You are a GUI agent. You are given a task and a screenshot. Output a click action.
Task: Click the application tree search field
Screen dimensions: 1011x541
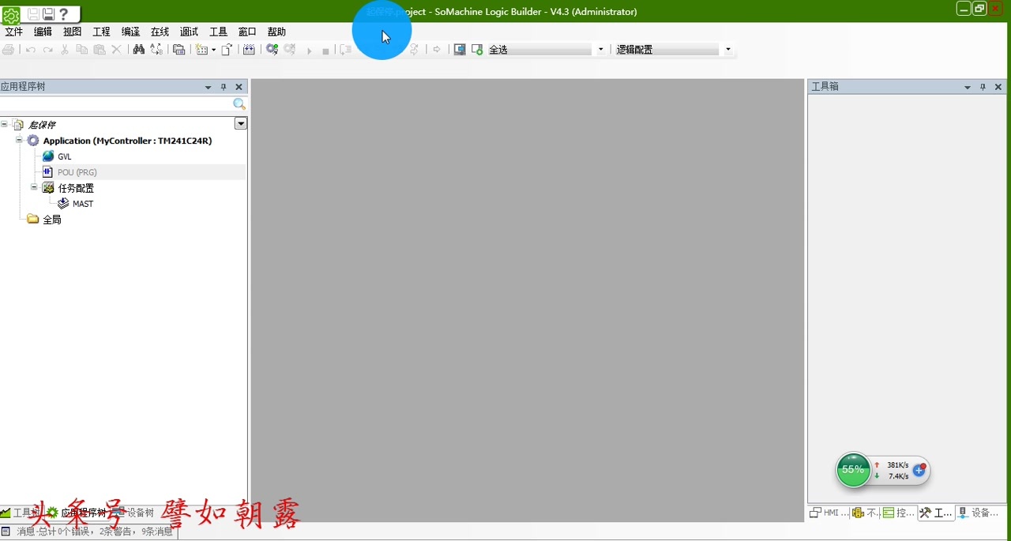[116, 104]
